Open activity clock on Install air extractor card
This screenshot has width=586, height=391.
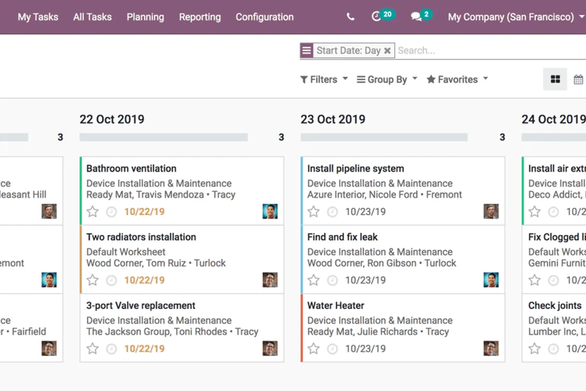(x=553, y=212)
